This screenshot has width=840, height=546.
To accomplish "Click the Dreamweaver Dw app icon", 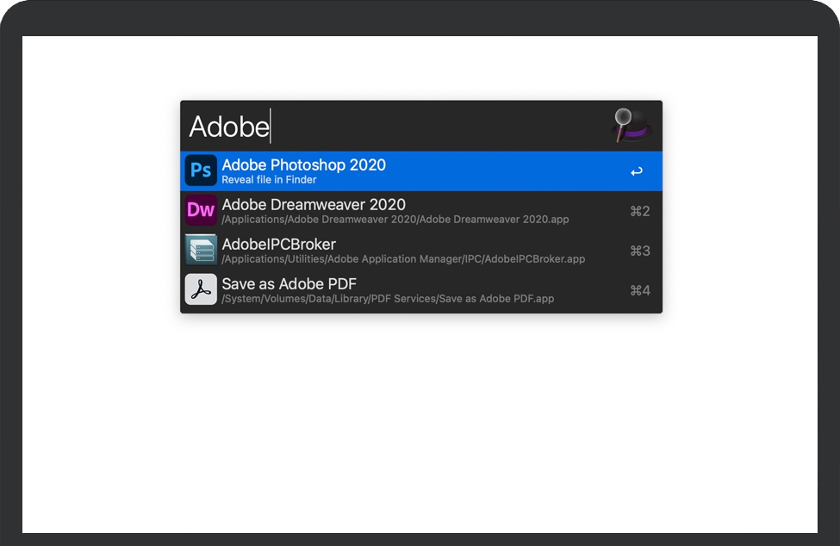I will tap(201, 210).
